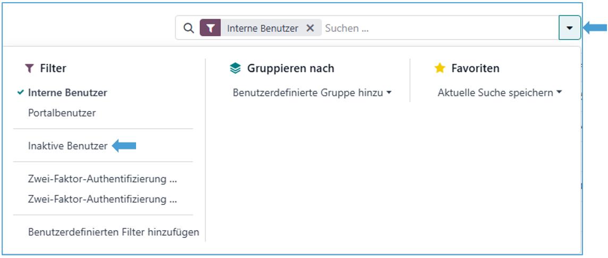
Task: Click the funnel icon beside Filter heading
Action: click(x=29, y=69)
